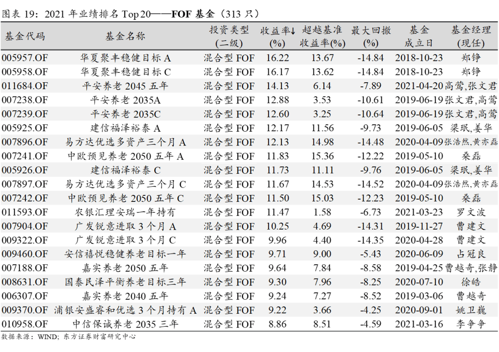The height and width of the screenshot is (352, 499).
Task: Click fund name 中欧预见养老 2050 五年 A
Action: tap(125, 157)
